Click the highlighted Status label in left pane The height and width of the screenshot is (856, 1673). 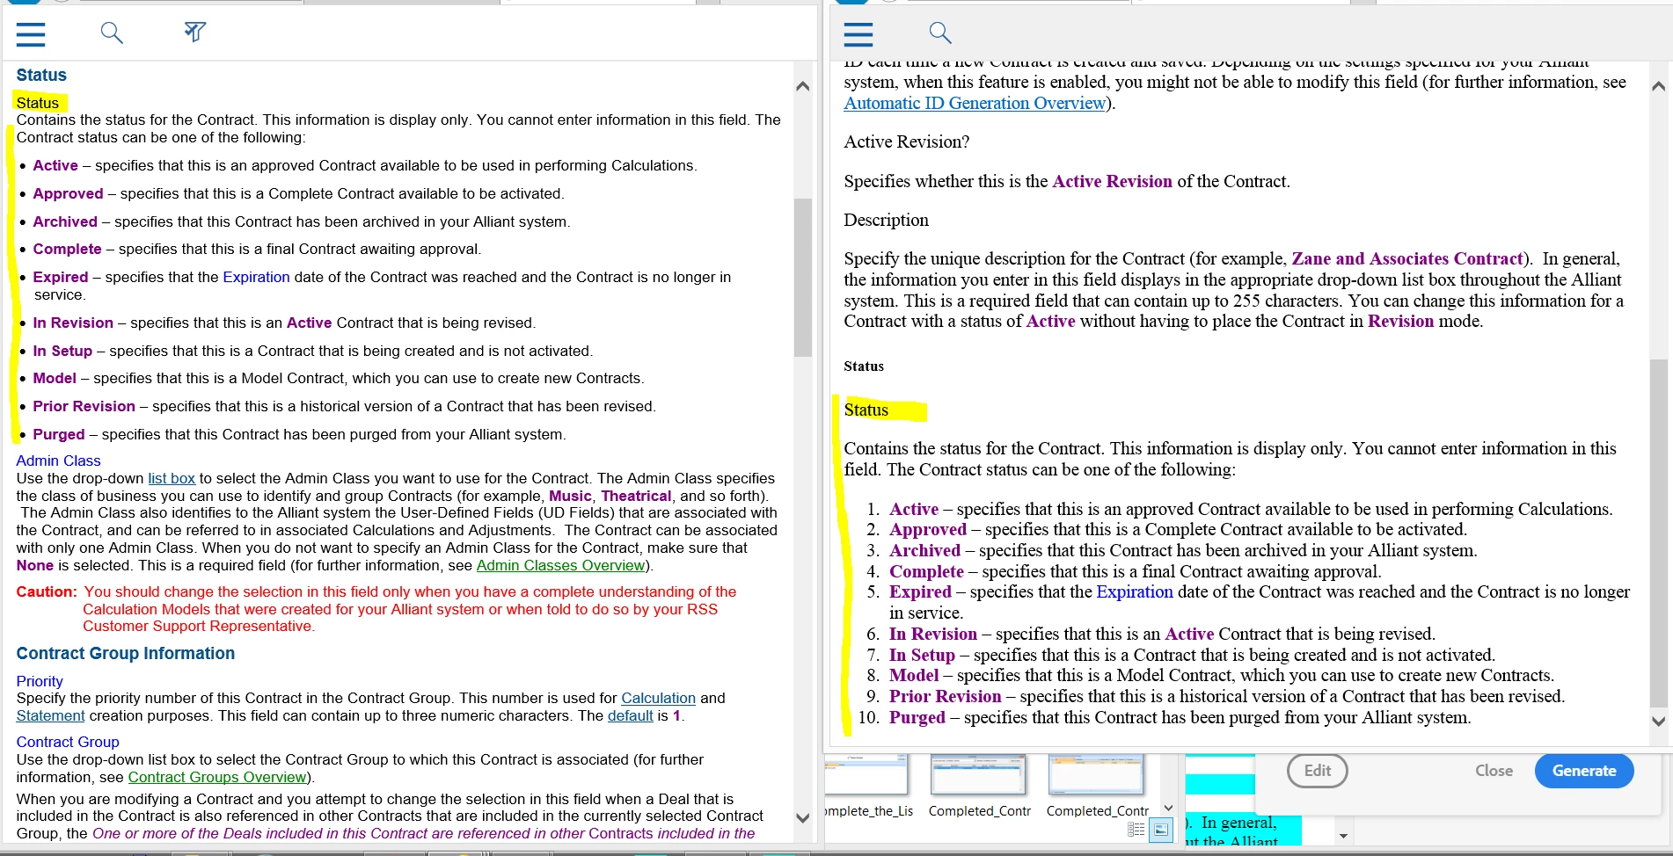pyautogui.click(x=38, y=103)
